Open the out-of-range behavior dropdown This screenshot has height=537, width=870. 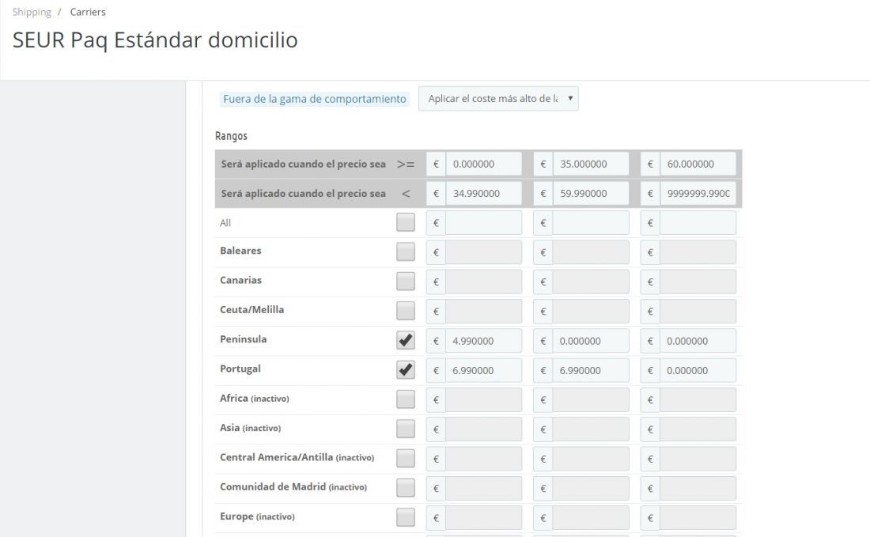click(x=498, y=98)
